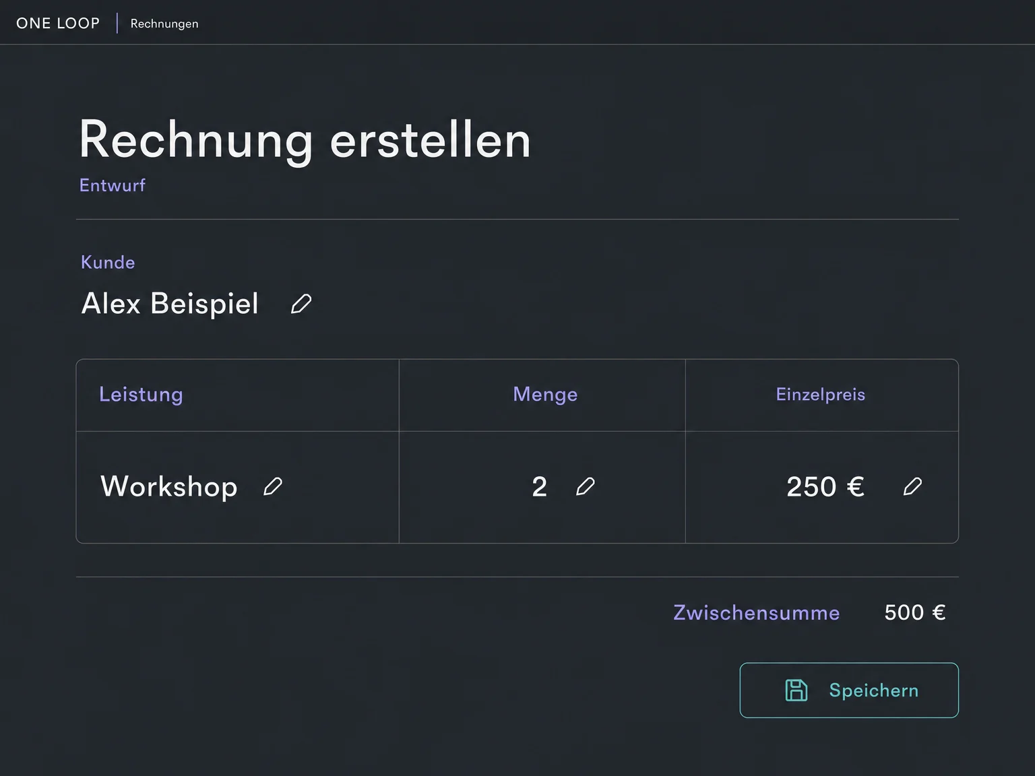Save the invoice with the Speichern button
Image resolution: width=1035 pixels, height=776 pixels.
(849, 690)
